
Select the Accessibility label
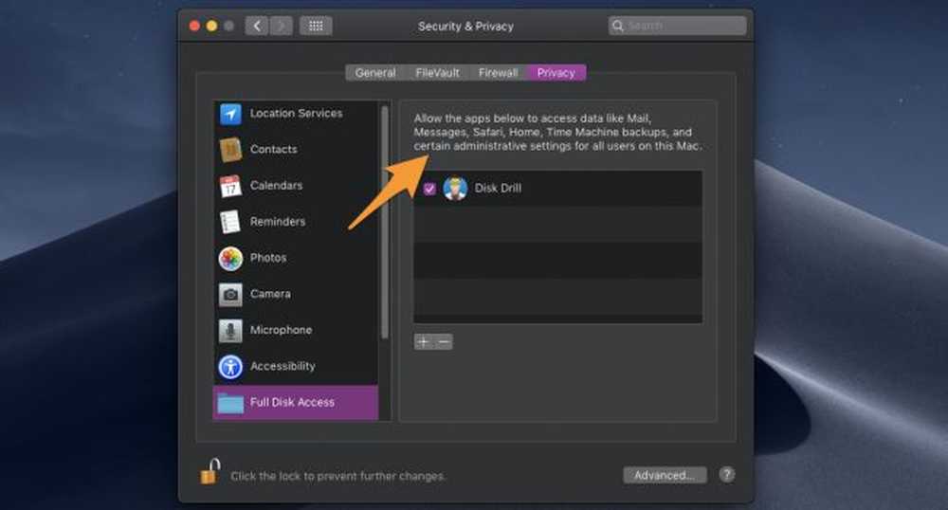(283, 366)
